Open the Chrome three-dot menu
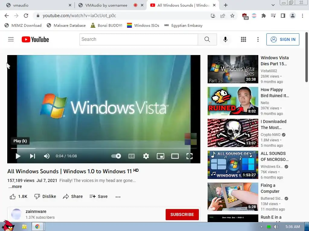 pos(302,16)
